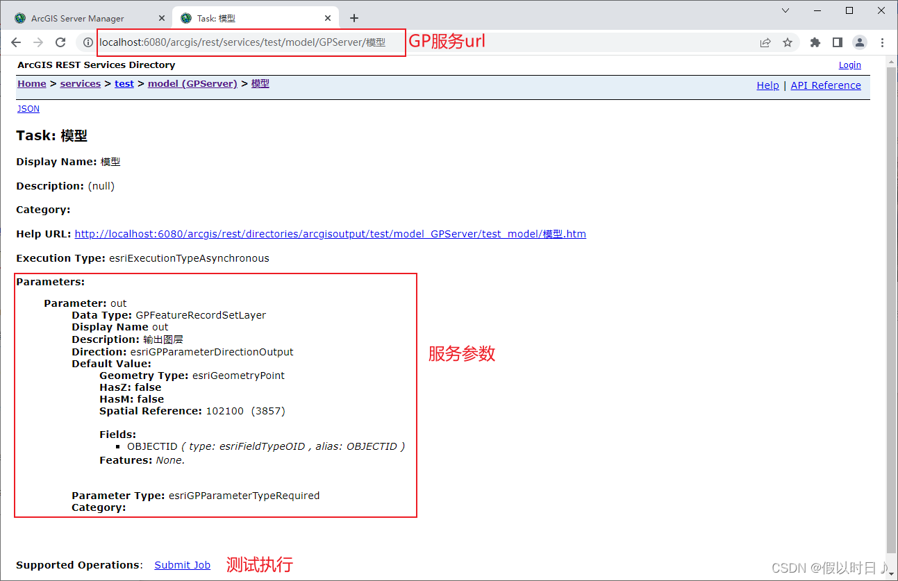898x581 pixels.
Task: Click the 'esriGPParameterTypeRequired' text
Action: pyautogui.click(x=244, y=496)
